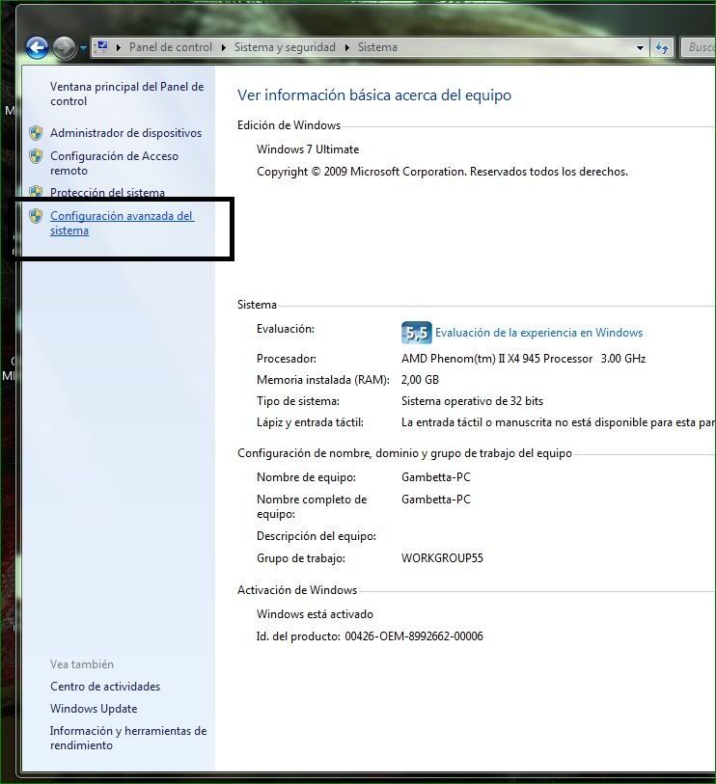Open Configuración de Acceso remoto link
The width and height of the screenshot is (716, 784).
coord(114,163)
